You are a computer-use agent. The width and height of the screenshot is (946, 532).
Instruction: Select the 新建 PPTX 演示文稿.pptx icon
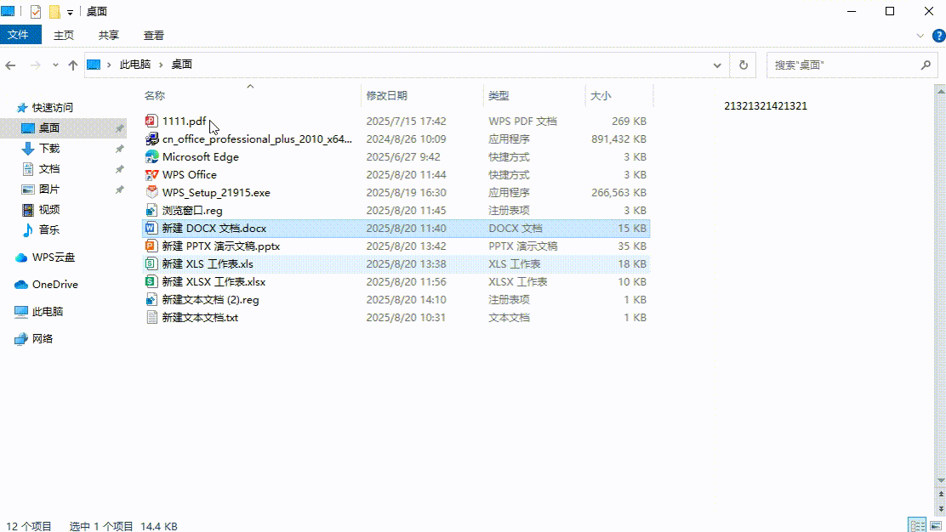coord(151,246)
